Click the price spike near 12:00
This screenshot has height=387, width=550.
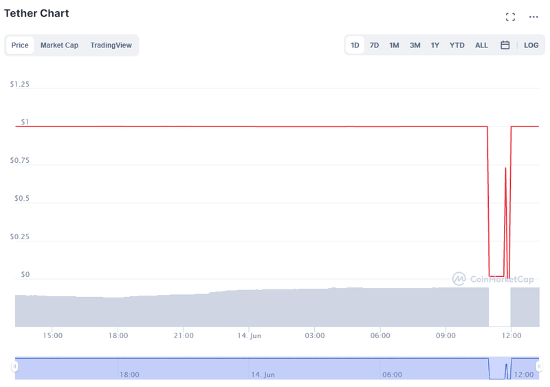pyautogui.click(x=505, y=168)
